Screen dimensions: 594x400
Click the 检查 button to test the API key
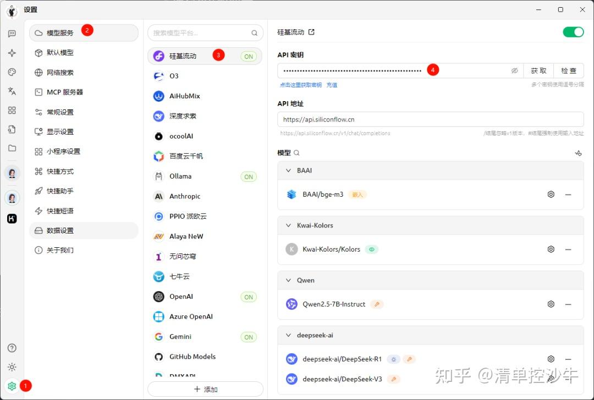click(x=568, y=70)
